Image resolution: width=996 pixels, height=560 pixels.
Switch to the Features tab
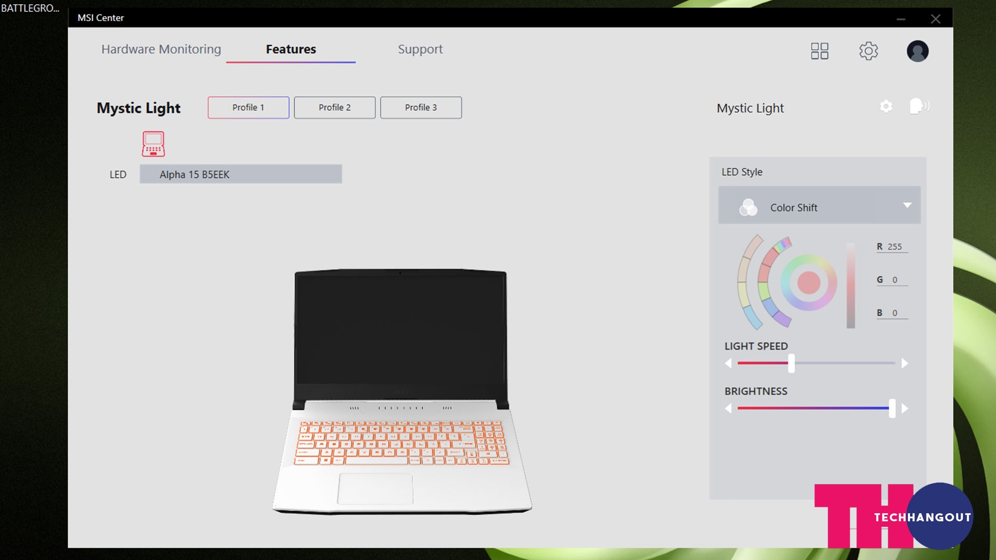click(x=291, y=49)
